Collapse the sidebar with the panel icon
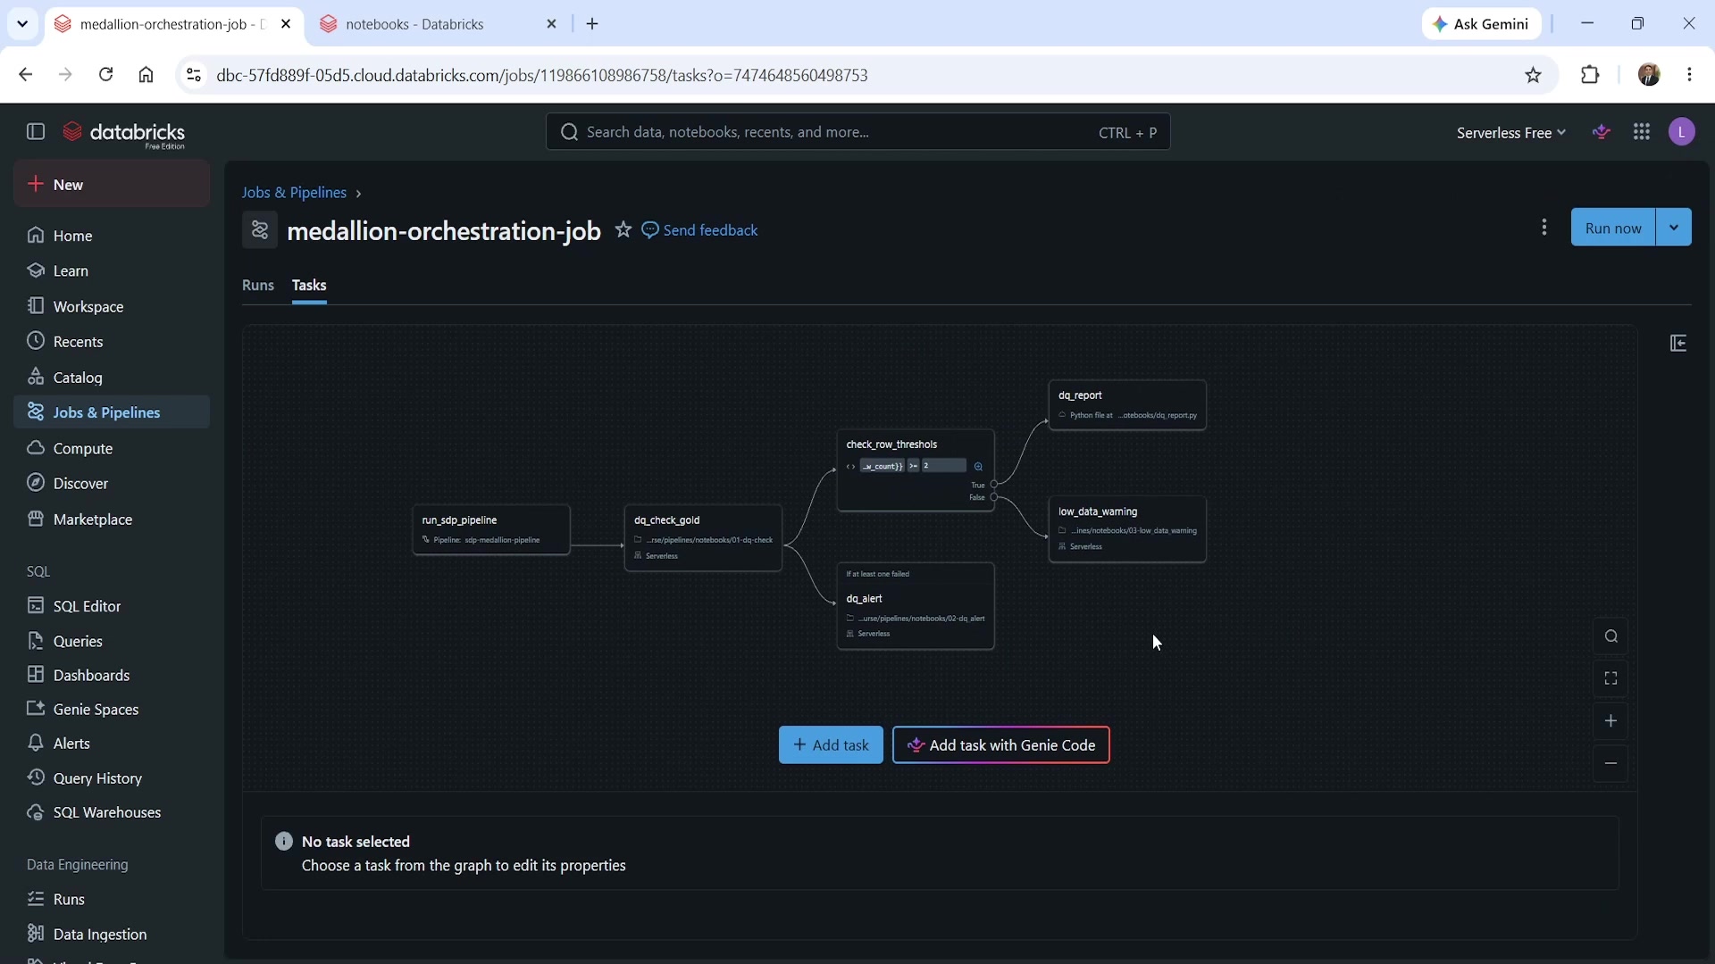 (36, 132)
